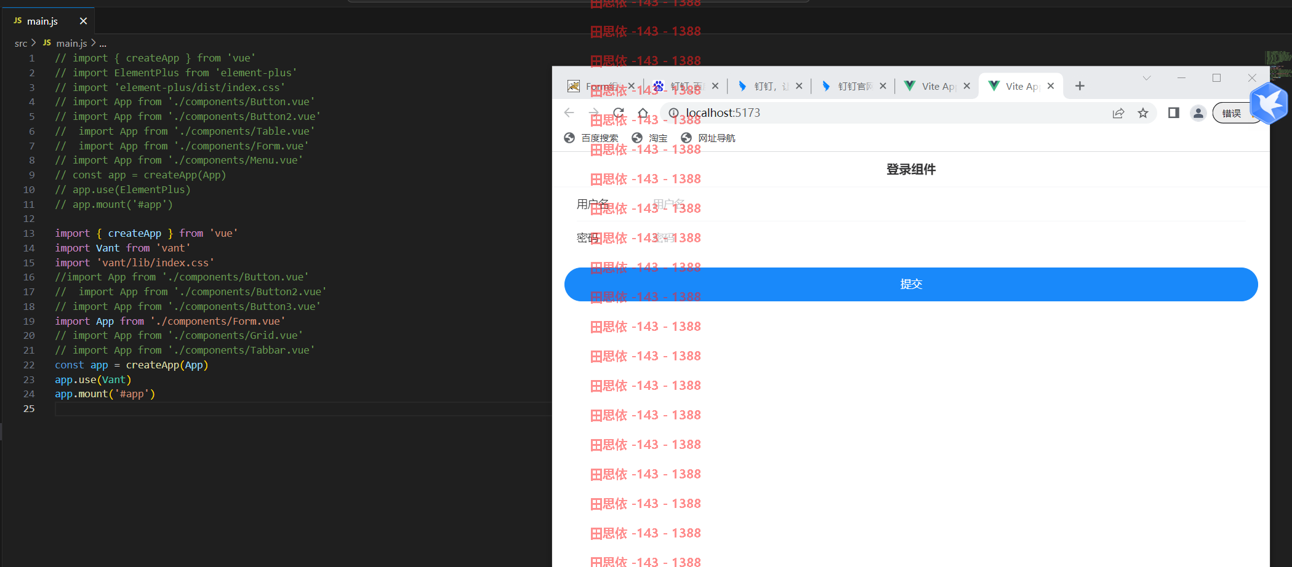View site information for localhost
The width and height of the screenshot is (1292, 567).
point(674,113)
